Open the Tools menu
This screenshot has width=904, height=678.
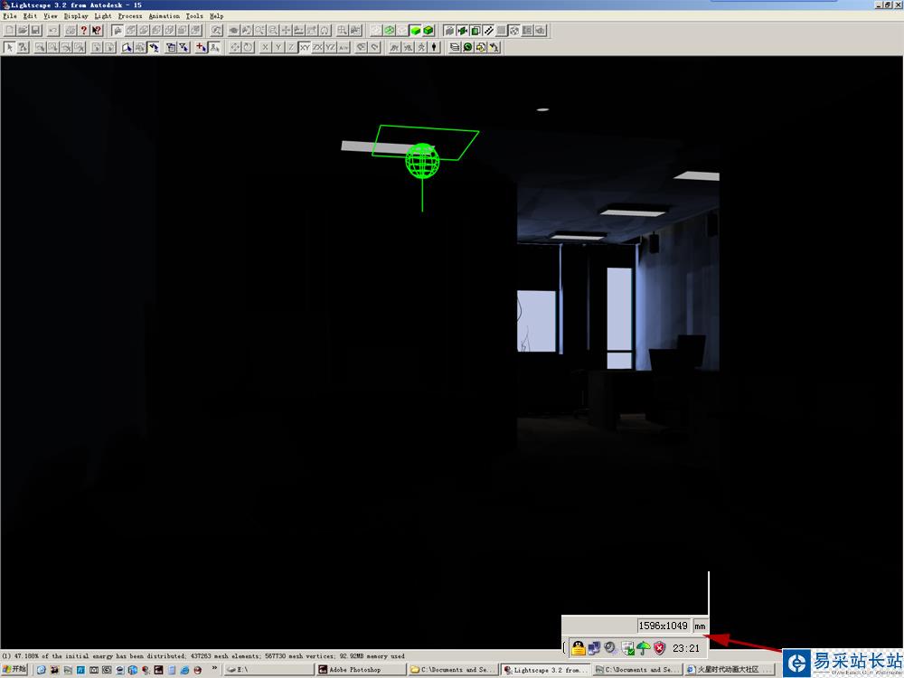point(194,16)
